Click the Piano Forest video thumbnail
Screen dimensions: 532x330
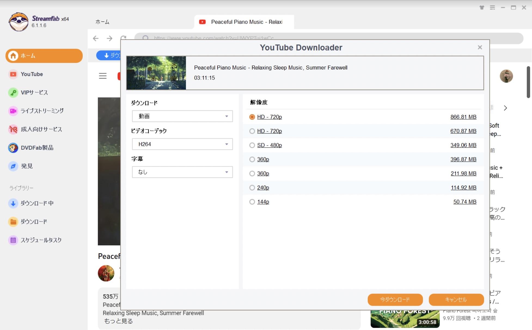405,319
